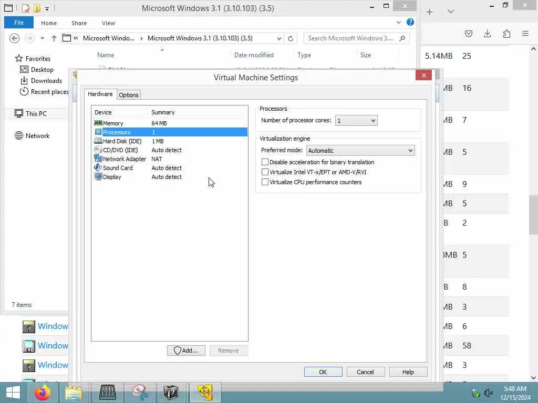
Task: Open the Explorer File menu
Action: 19,23
